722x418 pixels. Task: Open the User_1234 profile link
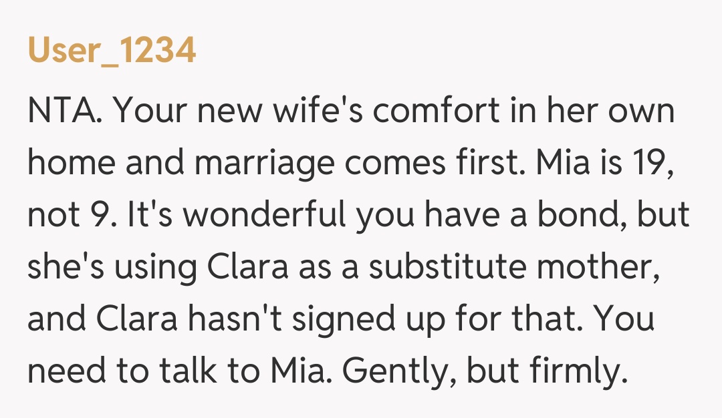(112, 50)
